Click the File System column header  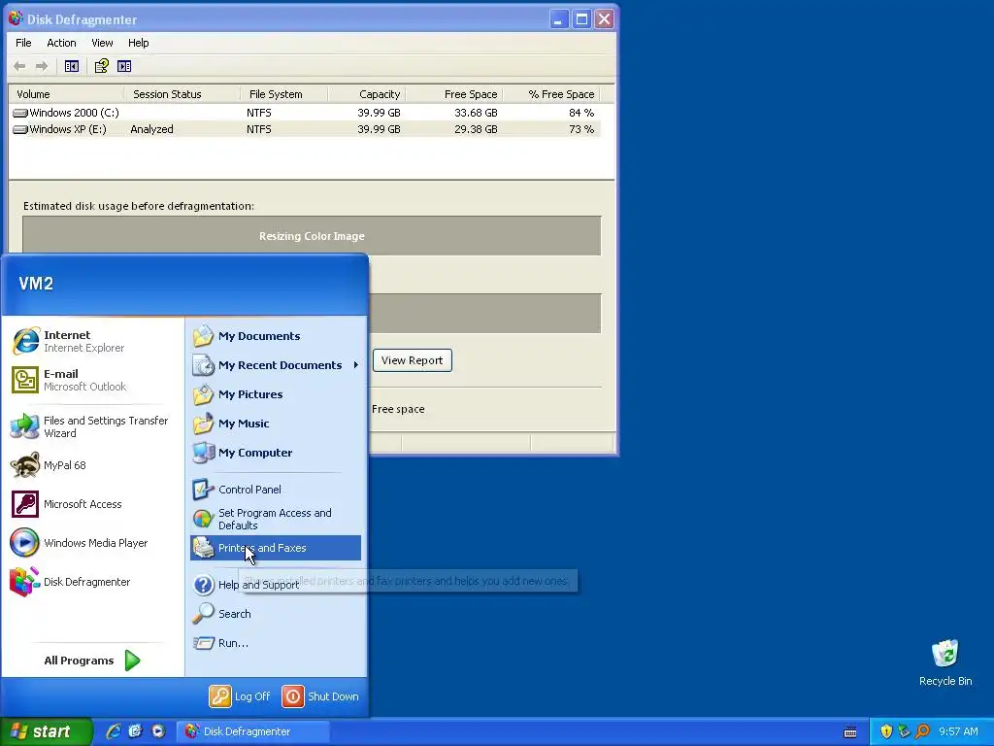pos(284,94)
